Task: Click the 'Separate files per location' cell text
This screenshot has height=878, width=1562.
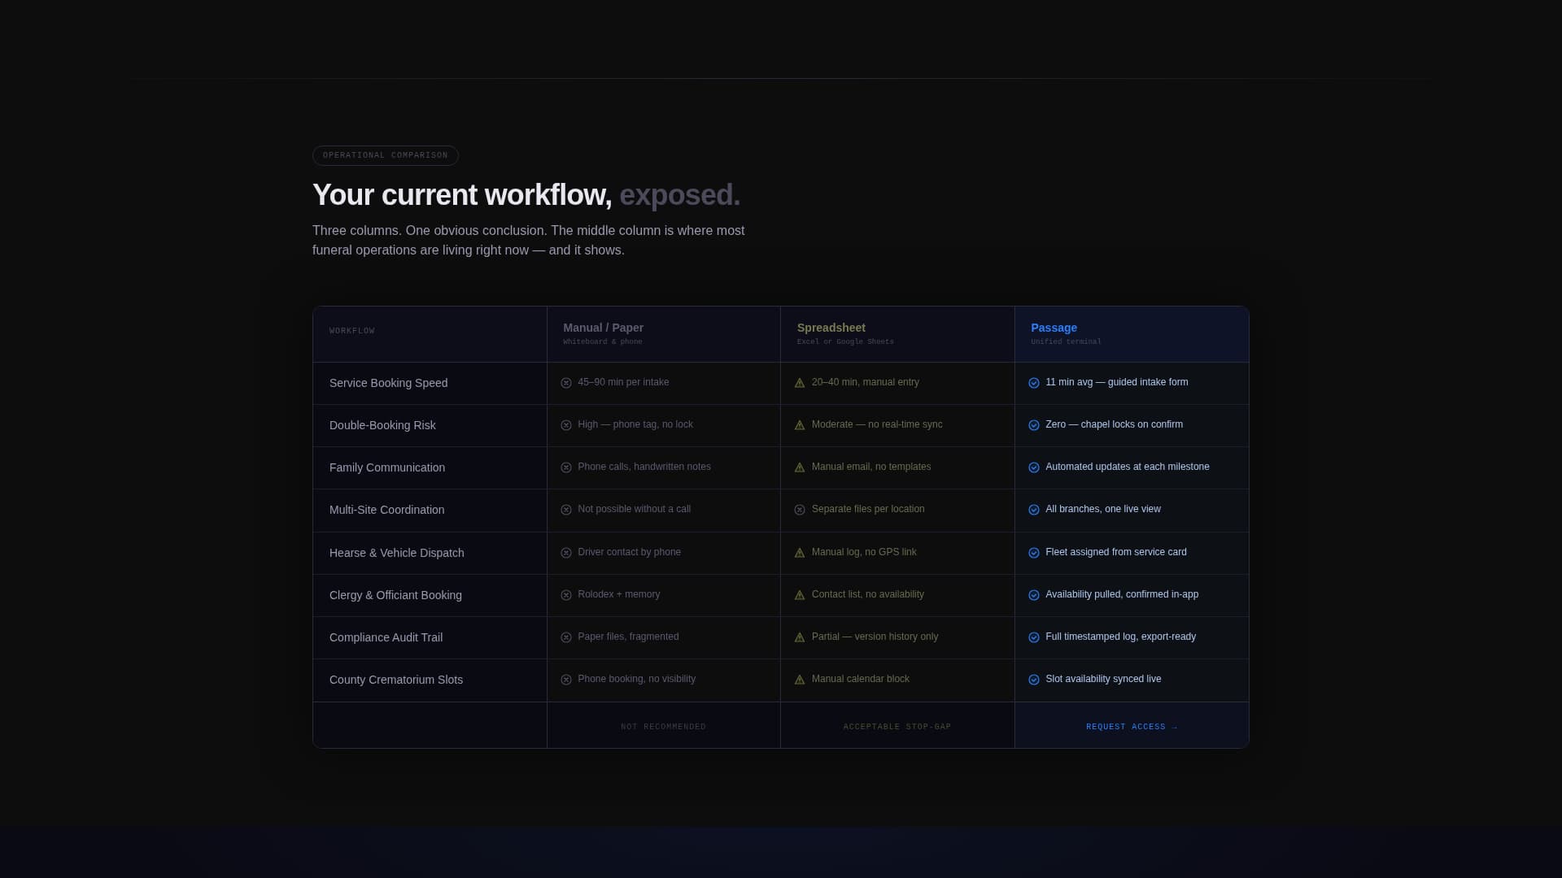Action: click(868, 509)
